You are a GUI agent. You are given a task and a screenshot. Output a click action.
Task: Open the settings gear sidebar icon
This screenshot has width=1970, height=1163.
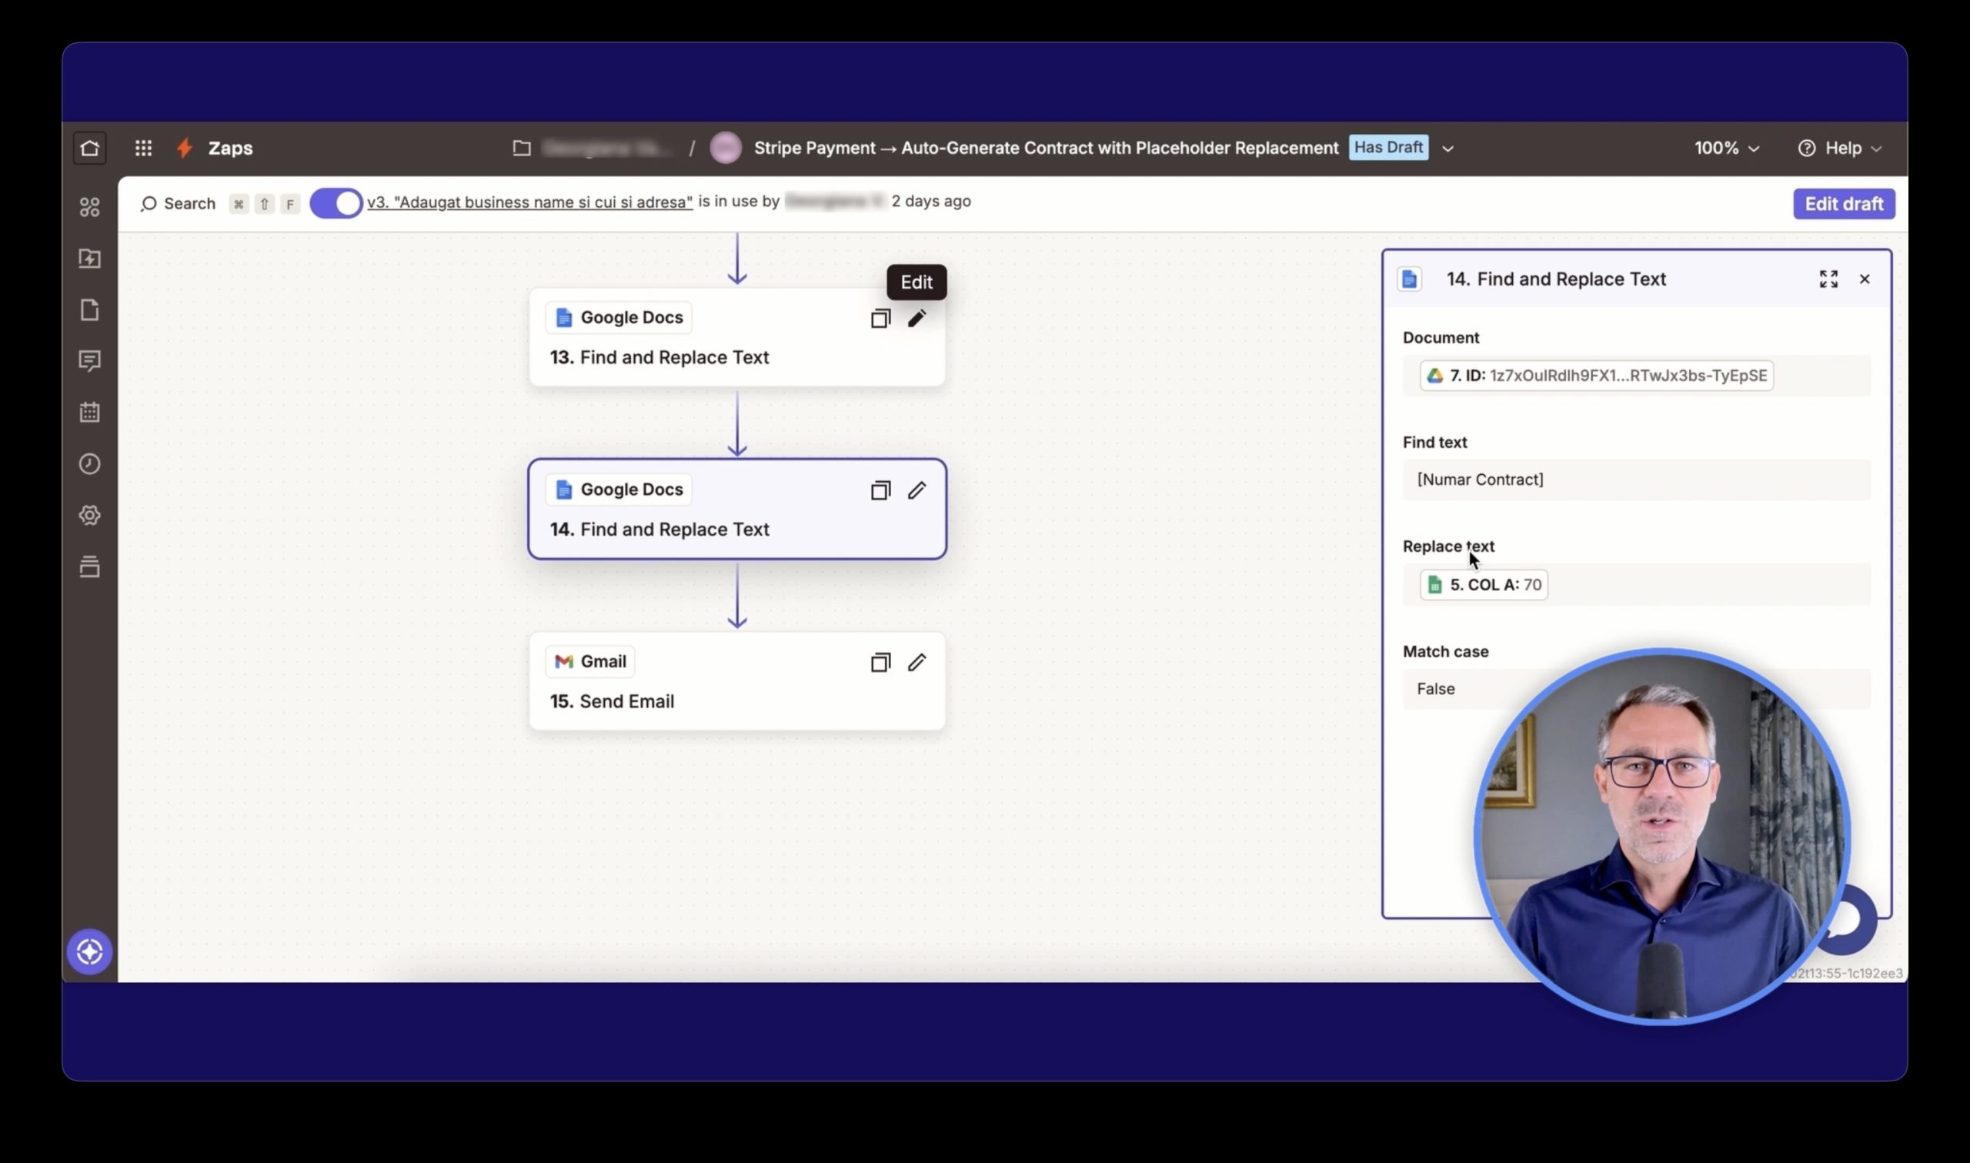pyautogui.click(x=89, y=516)
